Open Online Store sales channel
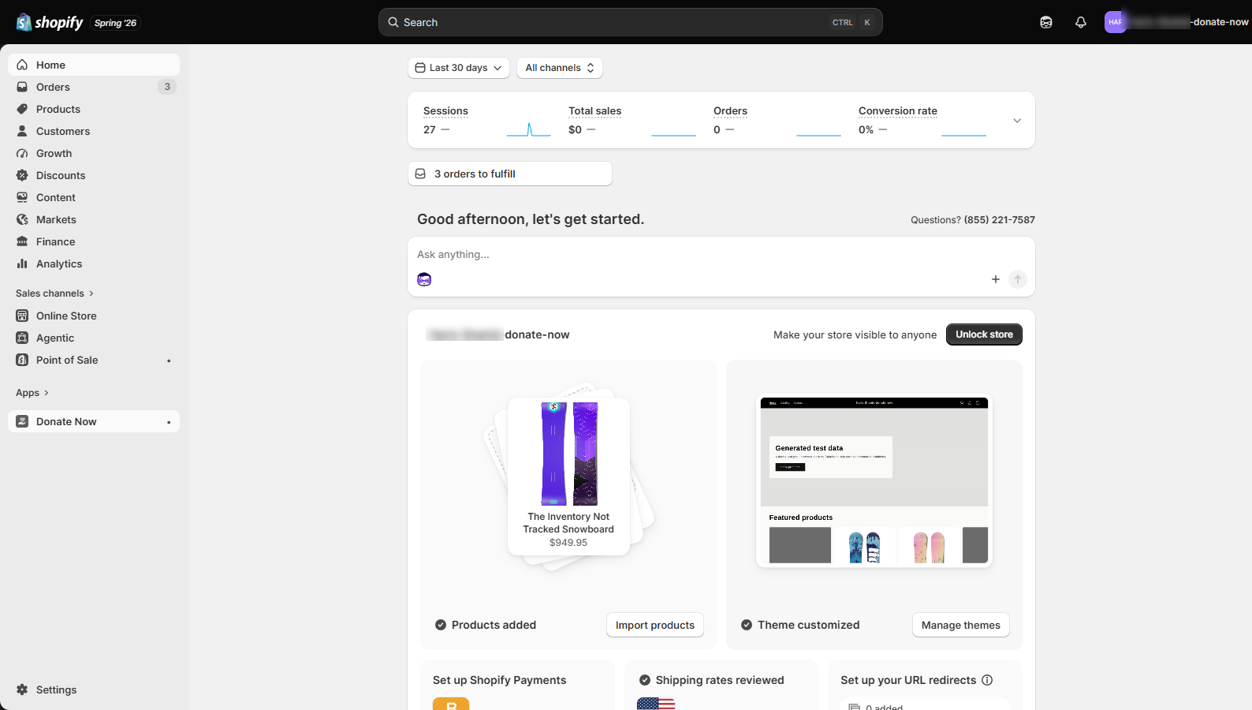The width and height of the screenshot is (1252, 710). tap(94, 316)
